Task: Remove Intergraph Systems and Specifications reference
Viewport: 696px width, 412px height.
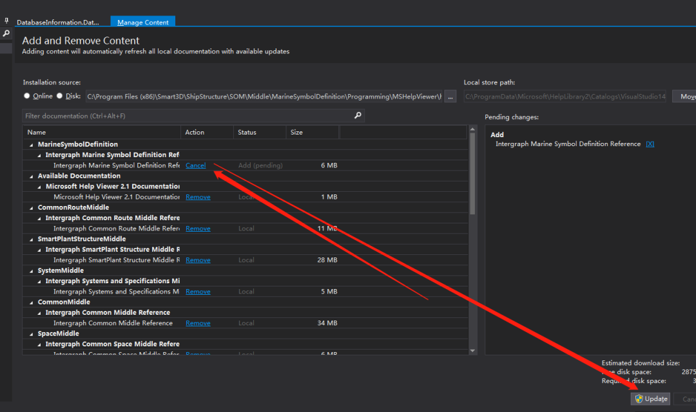Action: tap(198, 292)
